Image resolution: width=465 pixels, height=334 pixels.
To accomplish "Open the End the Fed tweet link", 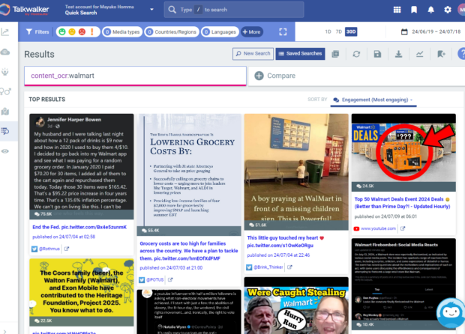I will pos(79,227).
